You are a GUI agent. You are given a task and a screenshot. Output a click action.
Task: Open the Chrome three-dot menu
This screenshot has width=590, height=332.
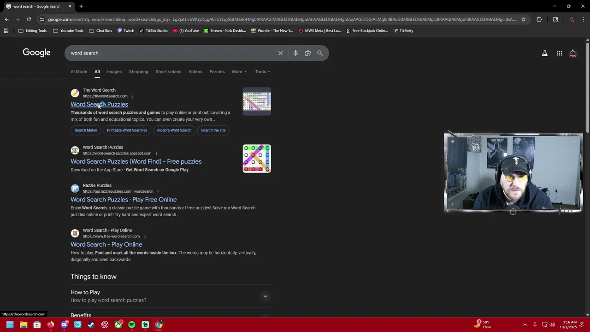tap(584, 19)
